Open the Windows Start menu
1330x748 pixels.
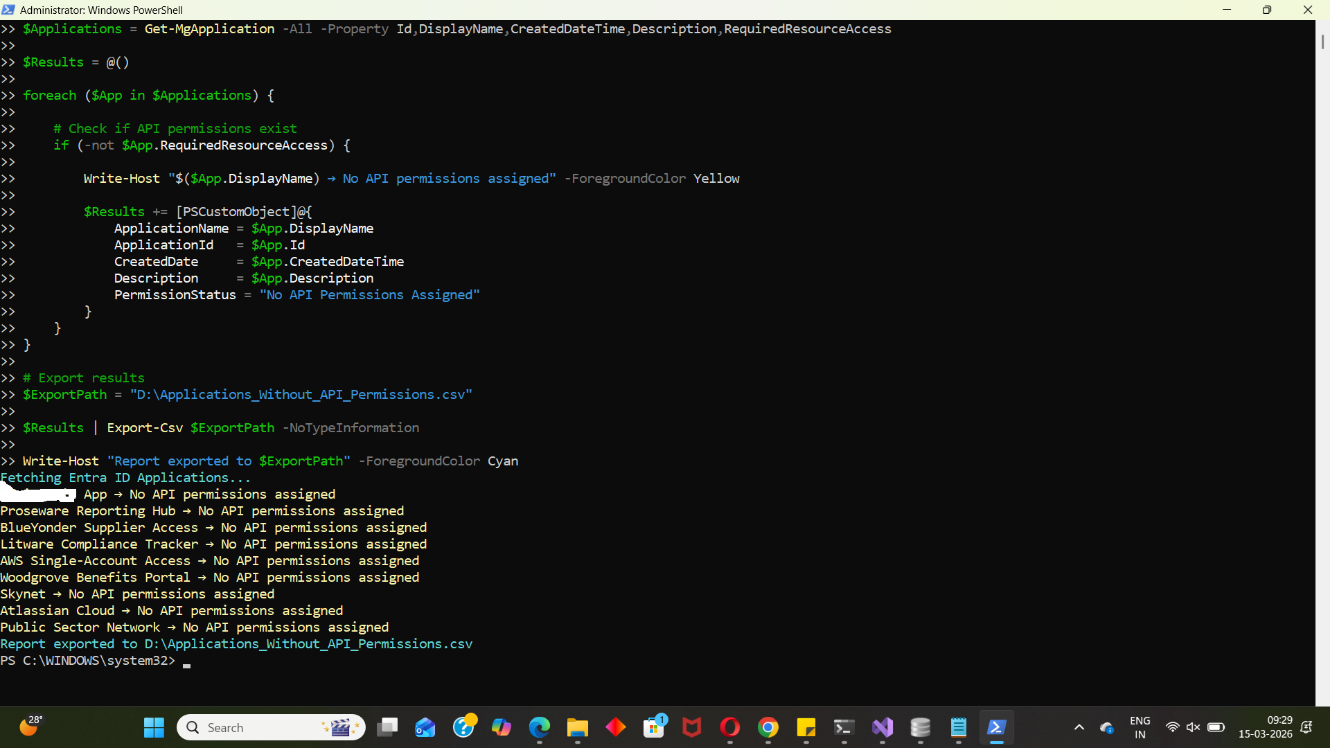tap(154, 727)
